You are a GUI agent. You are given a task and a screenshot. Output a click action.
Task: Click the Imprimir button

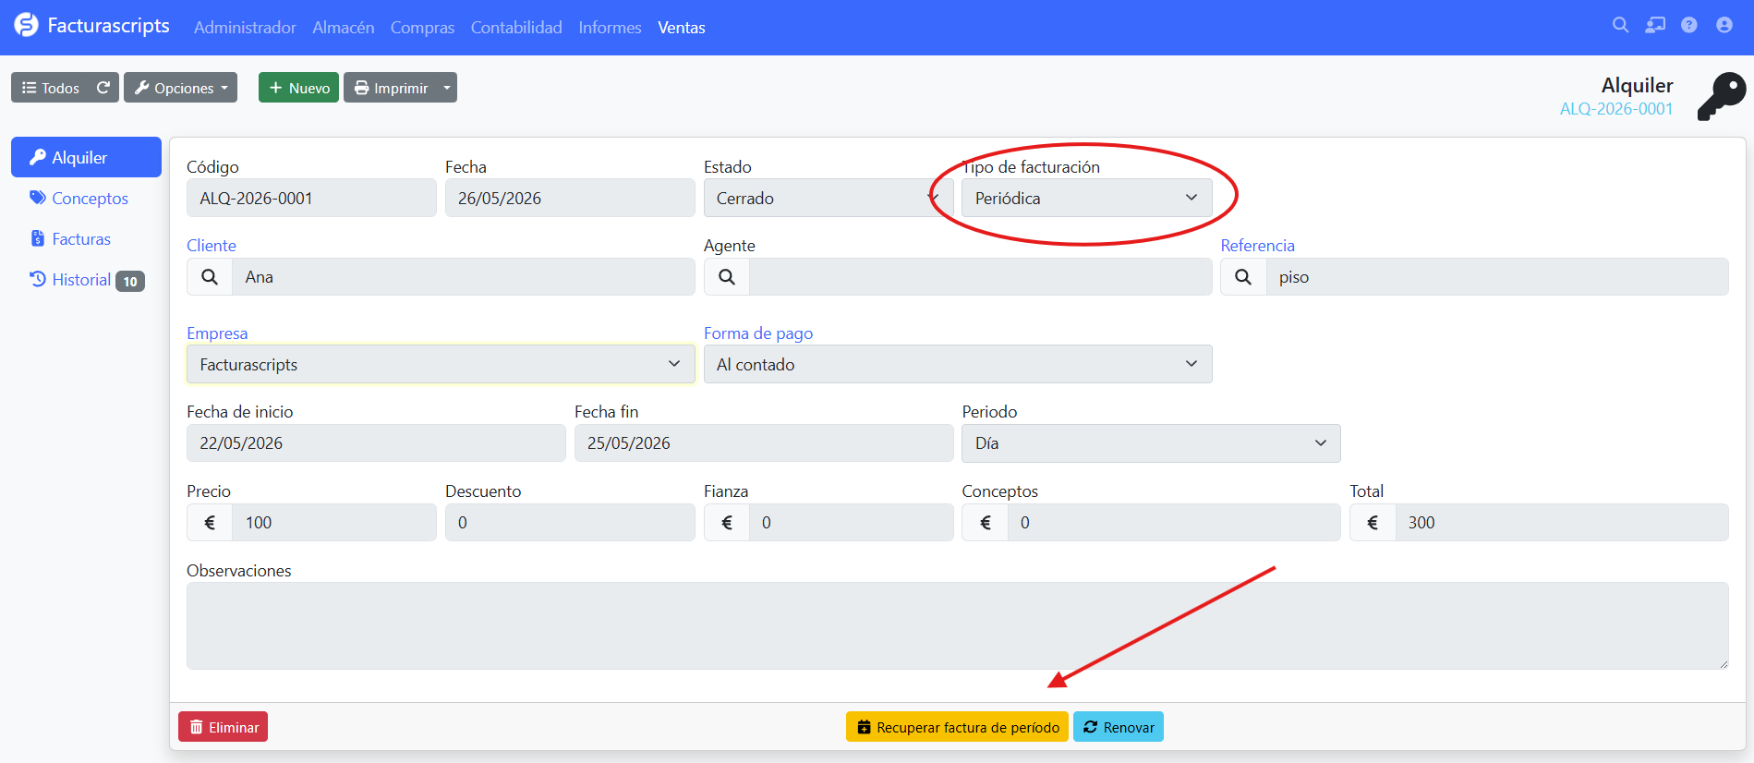(x=391, y=88)
